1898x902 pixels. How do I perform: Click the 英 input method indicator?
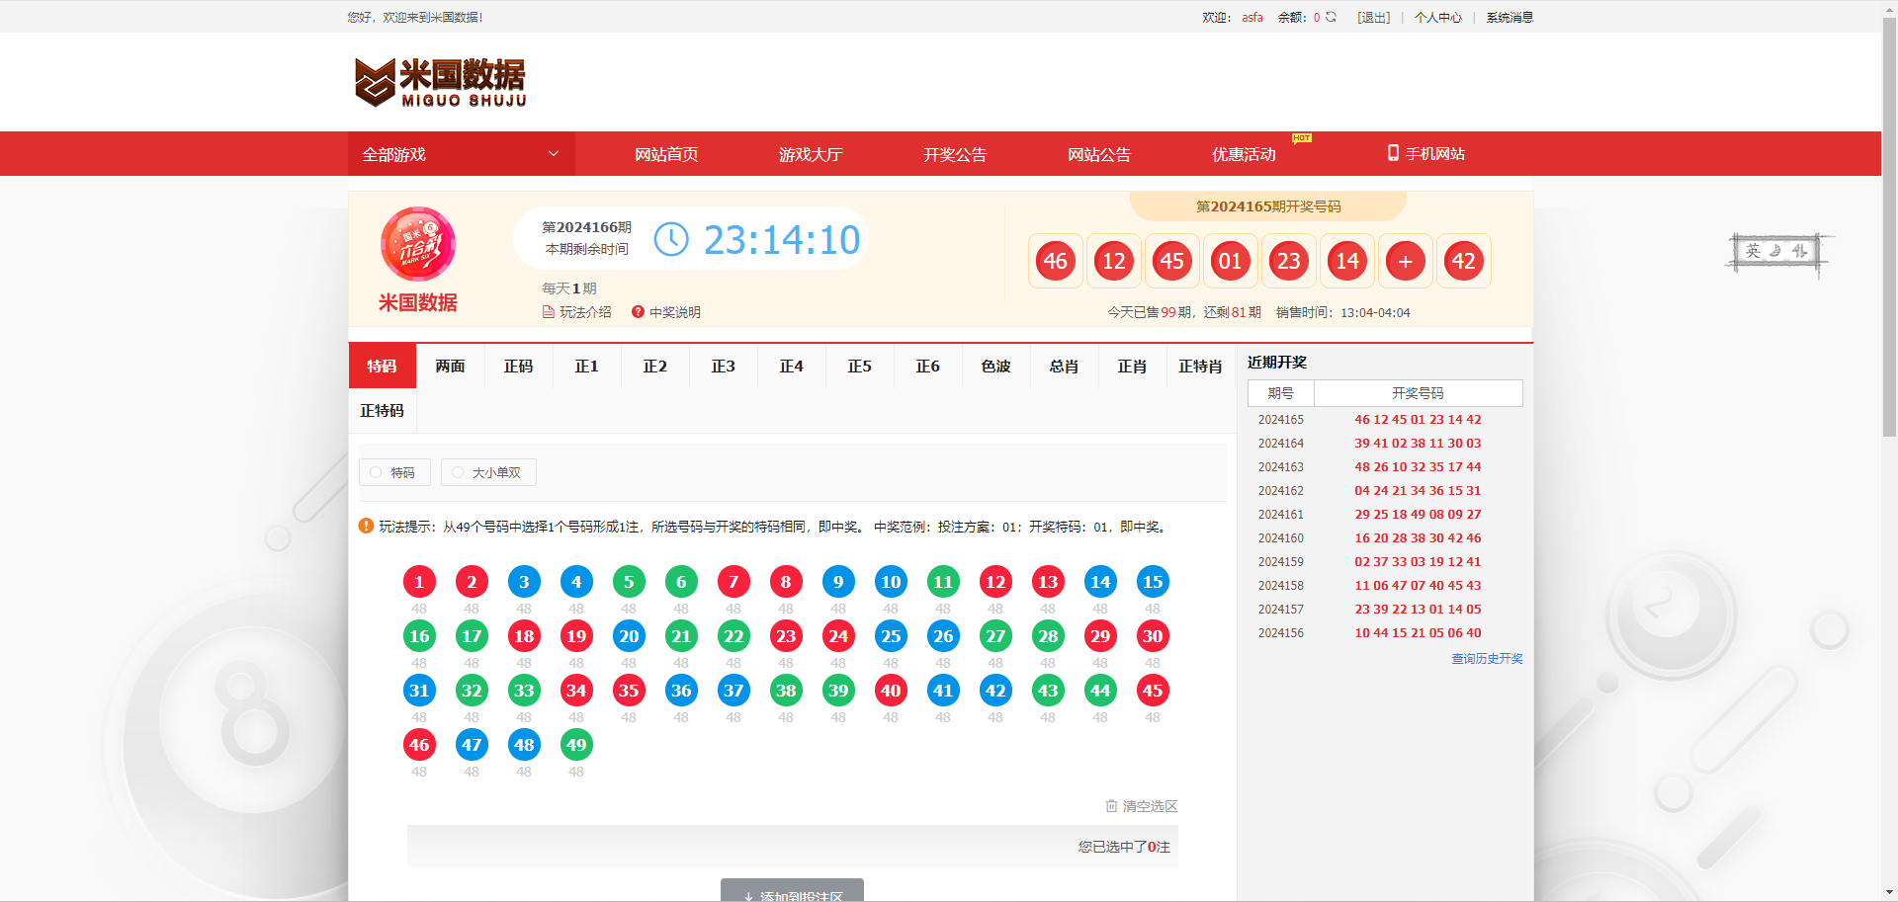[1753, 251]
